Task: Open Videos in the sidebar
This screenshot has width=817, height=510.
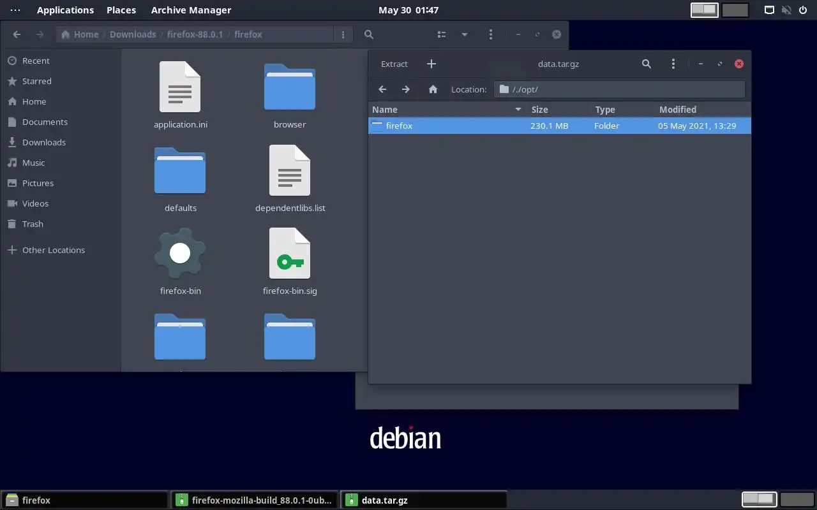Action: (x=61, y=203)
